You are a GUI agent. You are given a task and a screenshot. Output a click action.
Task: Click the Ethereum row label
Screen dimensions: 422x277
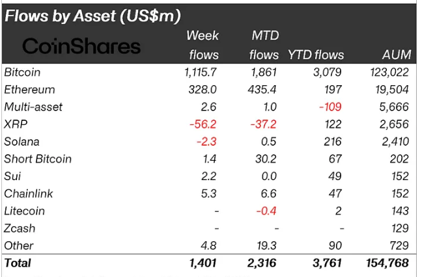click(29, 90)
